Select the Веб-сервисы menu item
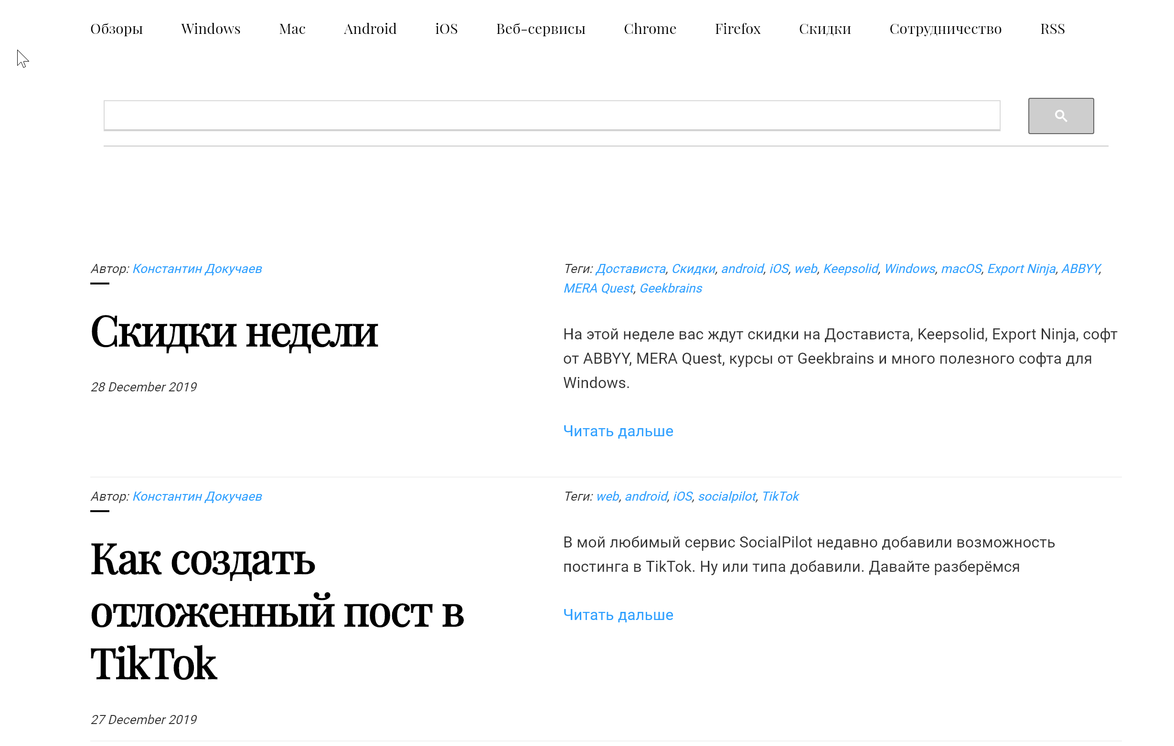 (x=540, y=29)
